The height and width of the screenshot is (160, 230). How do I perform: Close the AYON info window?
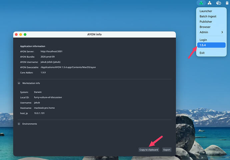(x=16, y=34)
